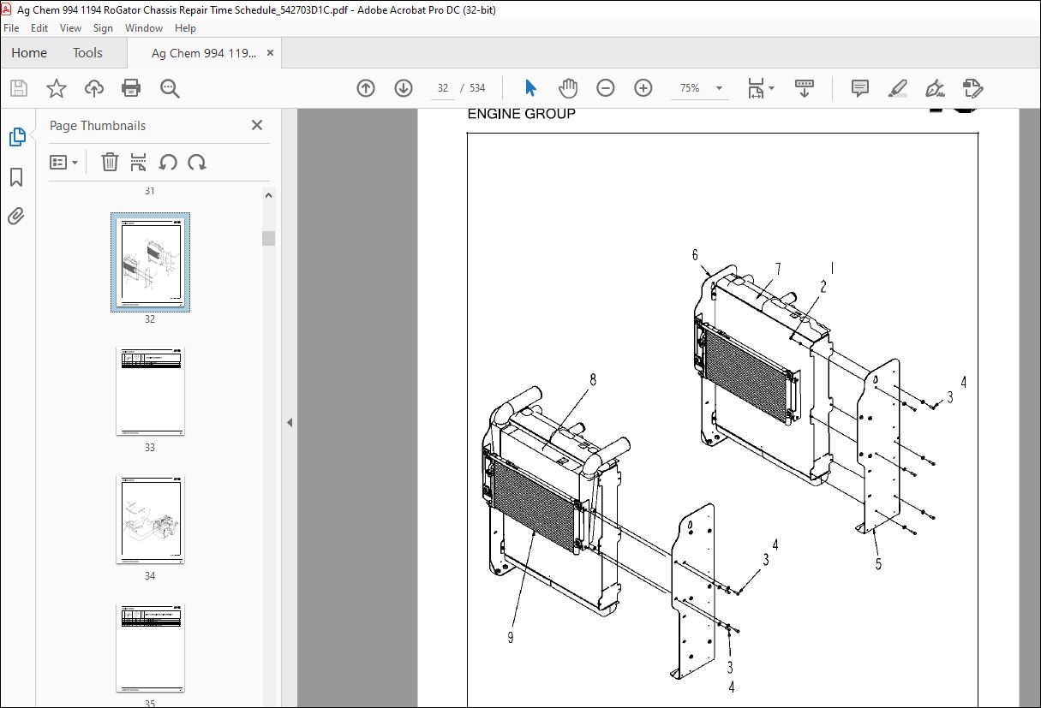
Task: Click part callout number 8 in diagram
Action: pos(592,379)
